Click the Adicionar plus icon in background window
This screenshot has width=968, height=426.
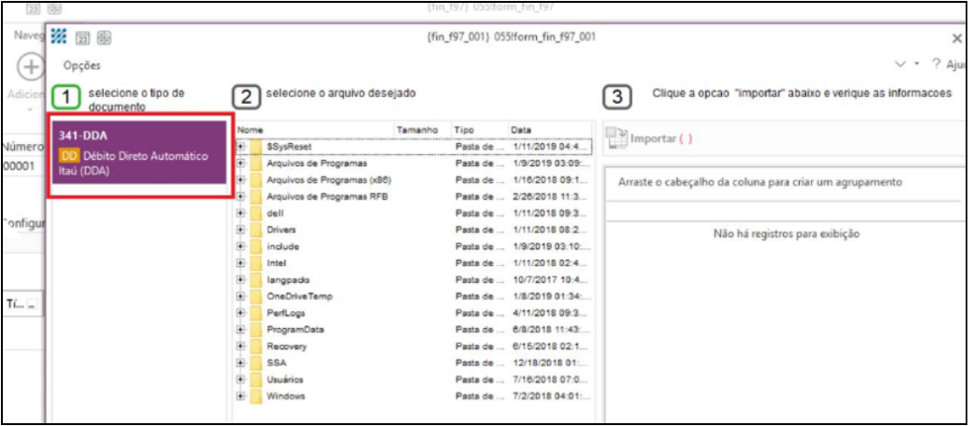pyautogui.click(x=29, y=67)
